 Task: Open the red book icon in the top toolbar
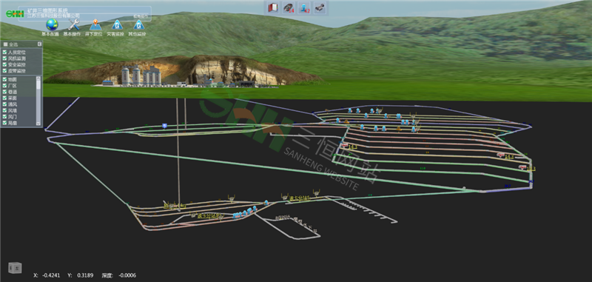tap(273, 7)
